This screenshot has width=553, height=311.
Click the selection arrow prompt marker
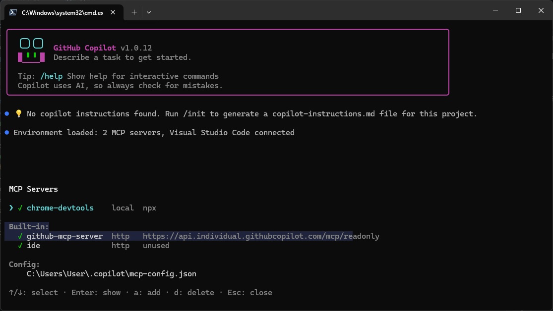pyautogui.click(x=11, y=208)
